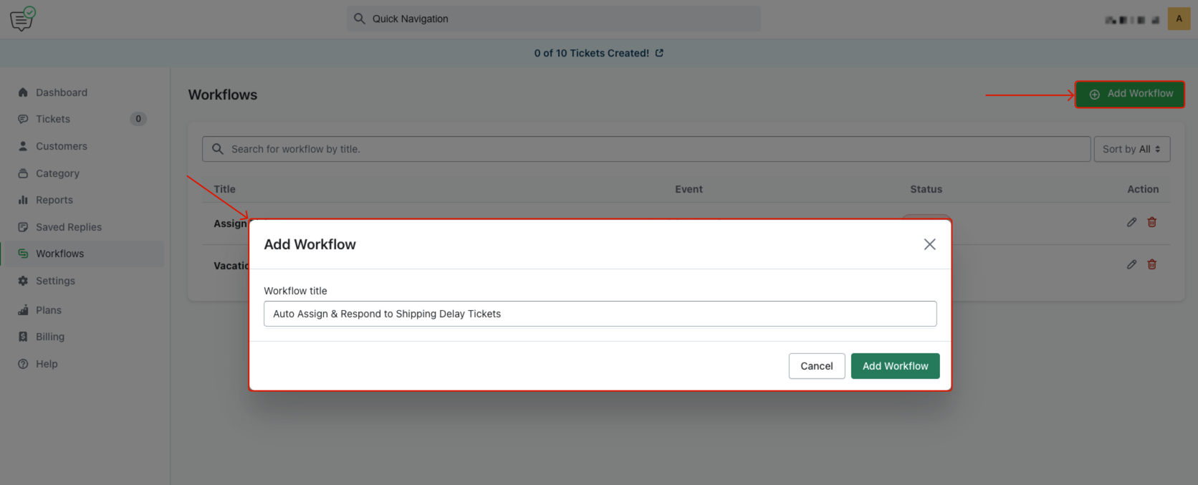The height and width of the screenshot is (485, 1198).
Task: Navigate to Settings in the sidebar
Action: [x=55, y=281]
